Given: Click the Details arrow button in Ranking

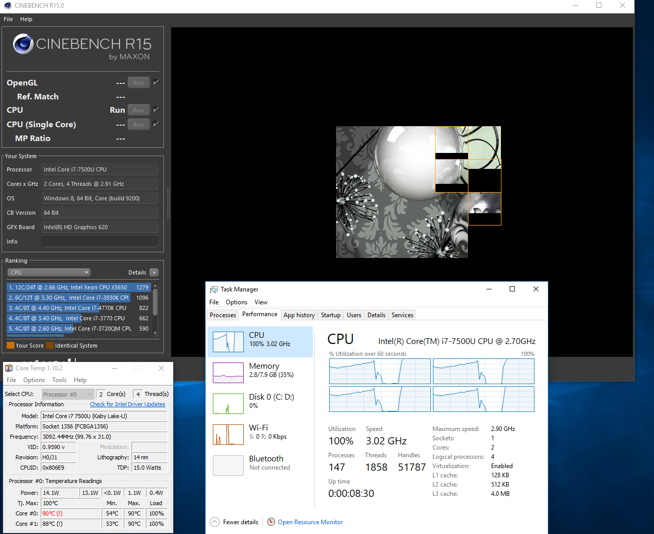Looking at the screenshot, I should [x=154, y=272].
